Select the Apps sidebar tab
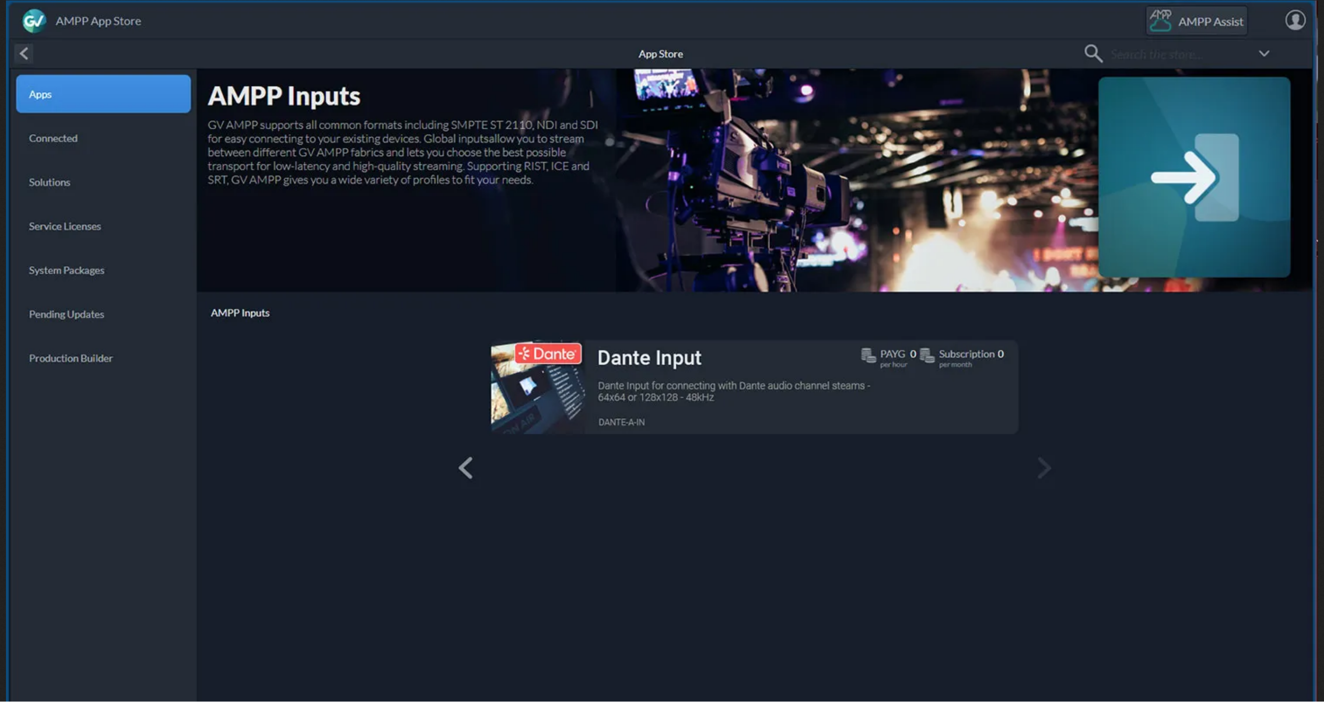This screenshot has width=1324, height=702. (x=103, y=94)
